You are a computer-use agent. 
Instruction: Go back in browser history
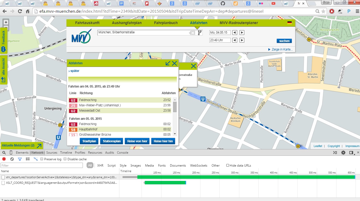tap(4, 11)
